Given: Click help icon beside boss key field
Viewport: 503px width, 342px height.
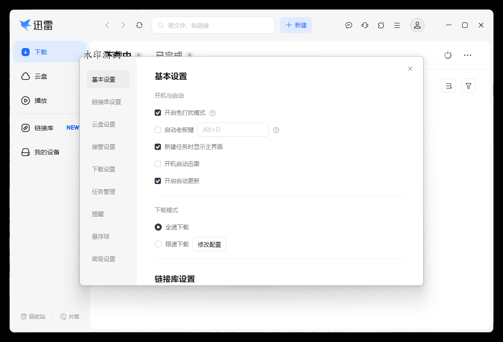Looking at the screenshot, I should pyautogui.click(x=276, y=130).
